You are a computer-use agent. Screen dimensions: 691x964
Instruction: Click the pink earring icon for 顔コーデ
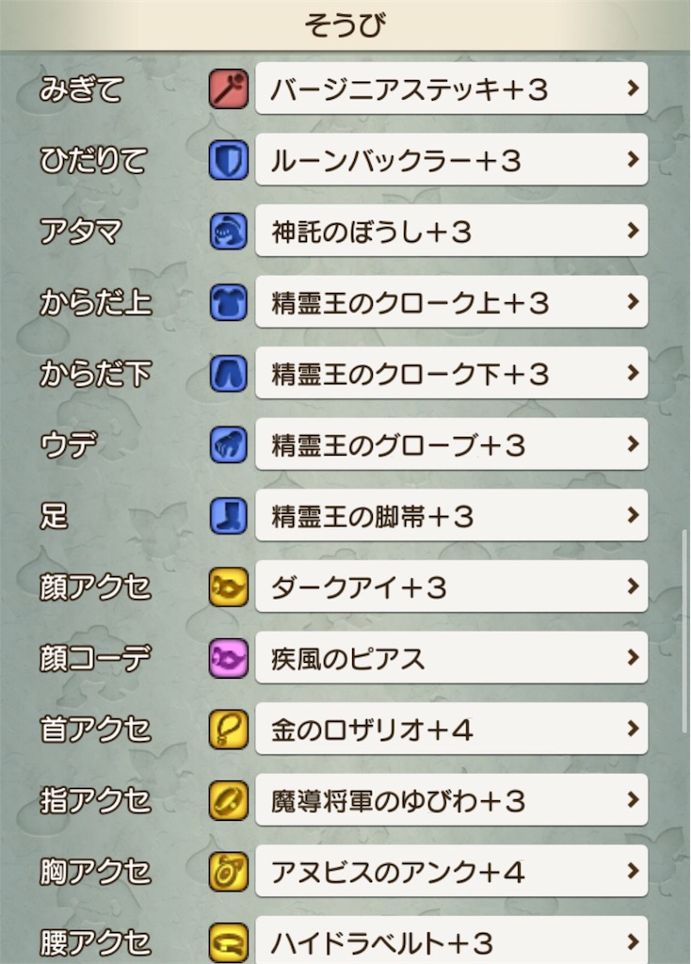[x=229, y=658]
